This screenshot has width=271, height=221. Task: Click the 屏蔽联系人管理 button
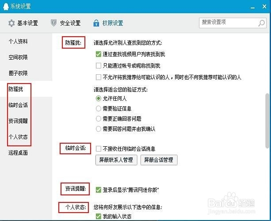pyautogui.click(x=116, y=160)
